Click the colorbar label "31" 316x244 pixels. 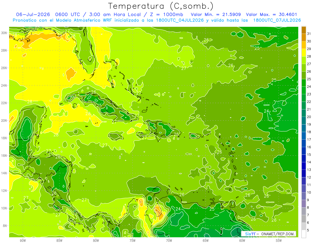click(x=309, y=34)
